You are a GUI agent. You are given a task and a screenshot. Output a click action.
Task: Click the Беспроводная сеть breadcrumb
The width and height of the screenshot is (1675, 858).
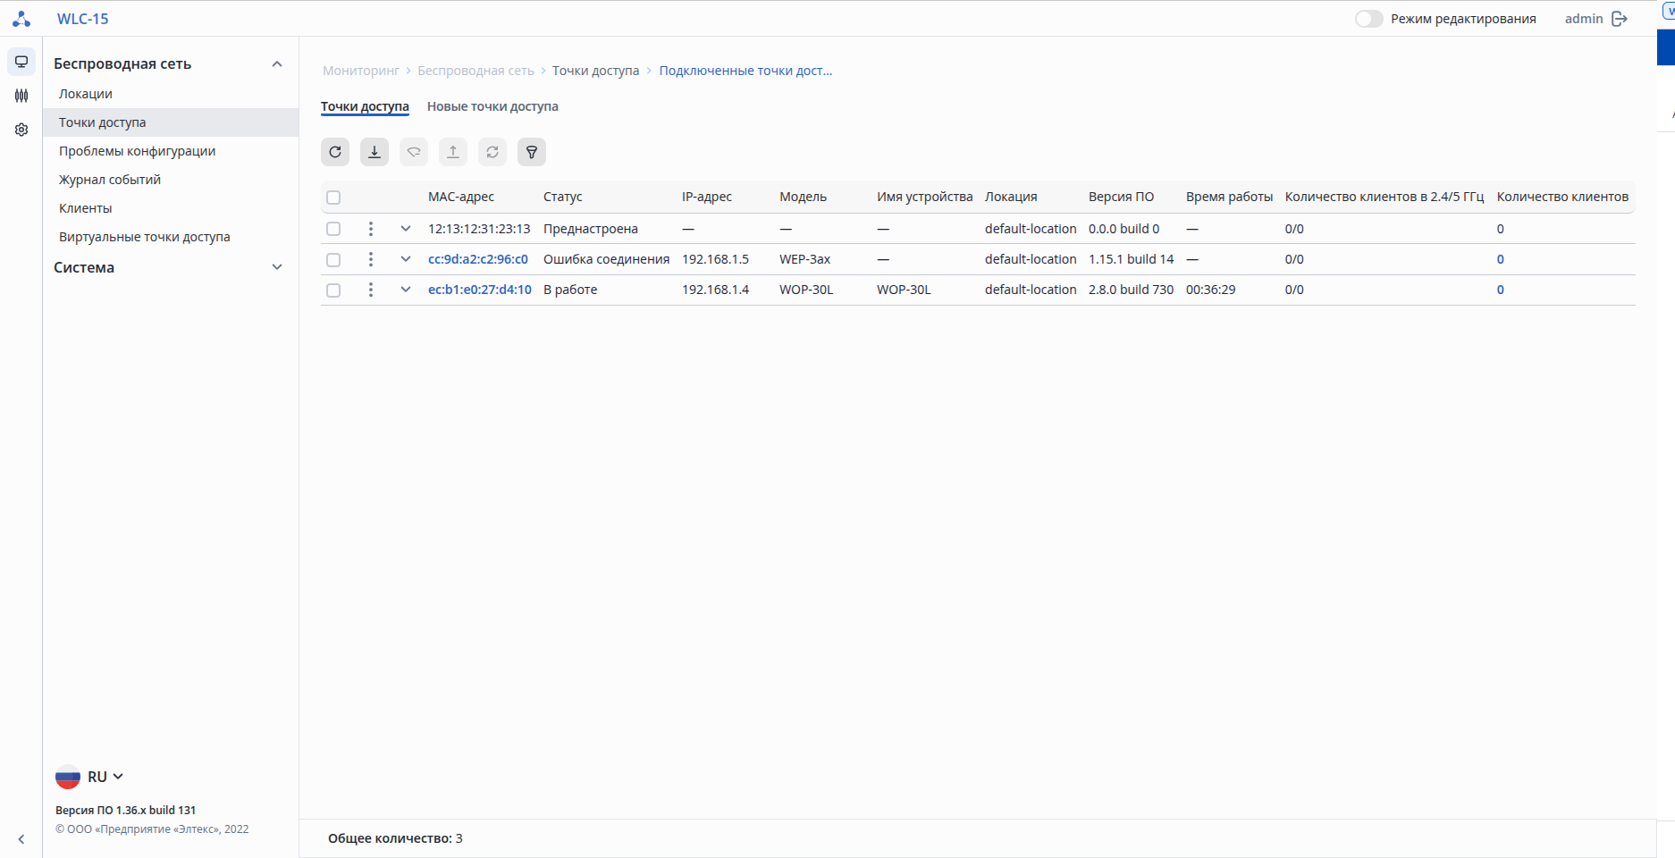point(476,71)
